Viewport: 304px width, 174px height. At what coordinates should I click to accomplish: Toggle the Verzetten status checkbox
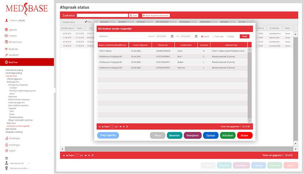point(117,22)
